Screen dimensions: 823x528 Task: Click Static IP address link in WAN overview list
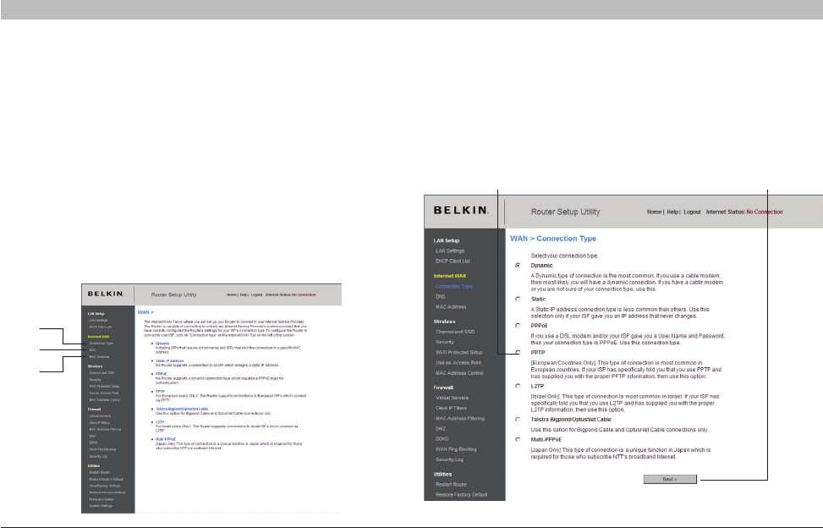pyautogui.click(x=169, y=361)
